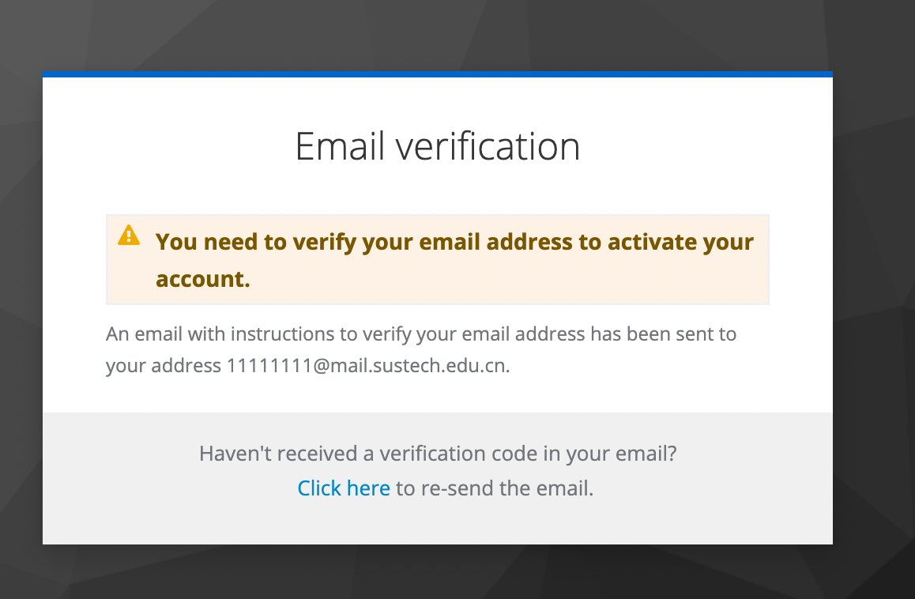The width and height of the screenshot is (915, 599).
Task: Click "has been sent to" in the paragraph
Action: [x=664, y=333]
